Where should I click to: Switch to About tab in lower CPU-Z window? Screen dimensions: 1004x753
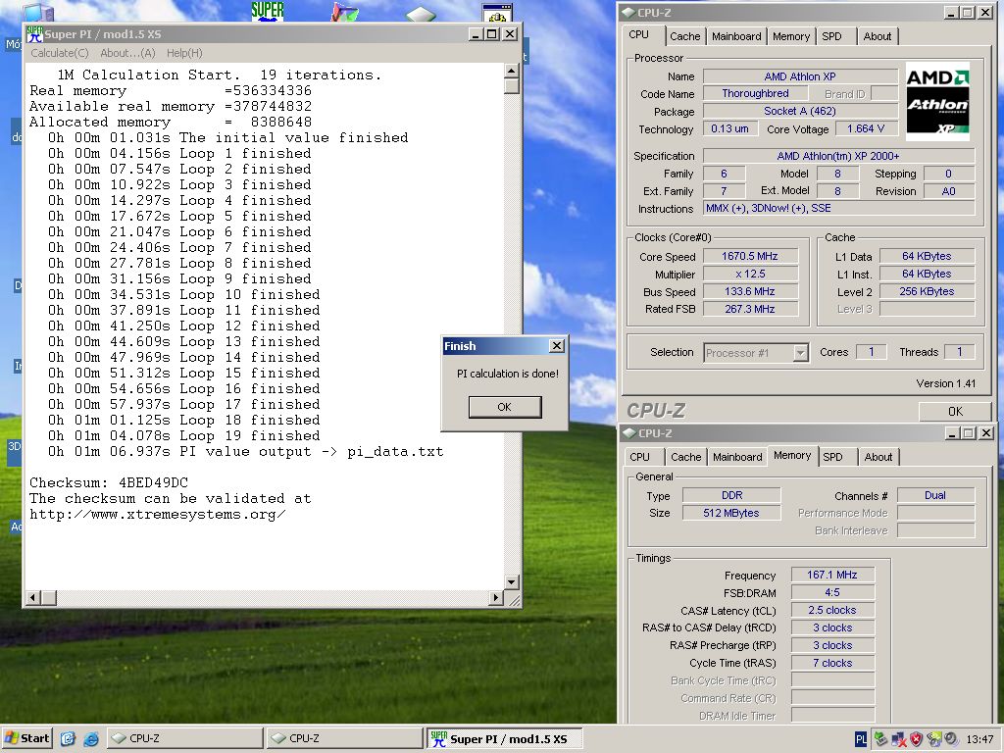(878, 457)
